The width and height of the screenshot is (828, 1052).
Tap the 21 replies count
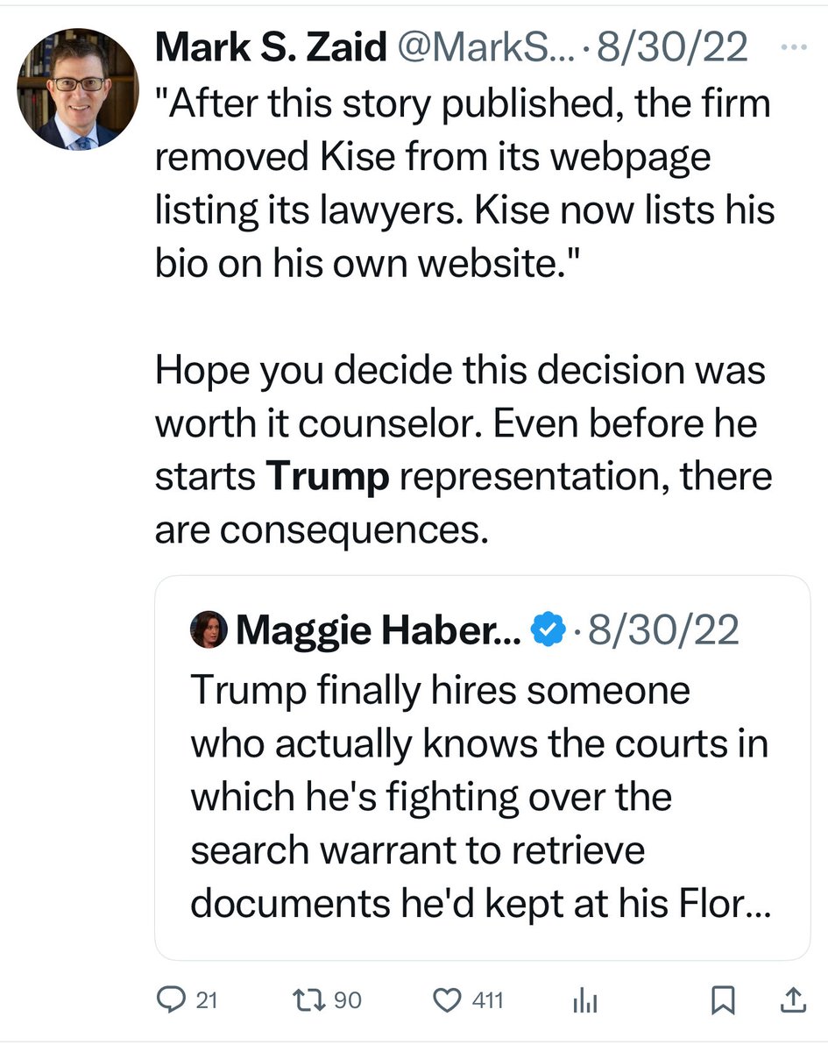(205, 1000)
